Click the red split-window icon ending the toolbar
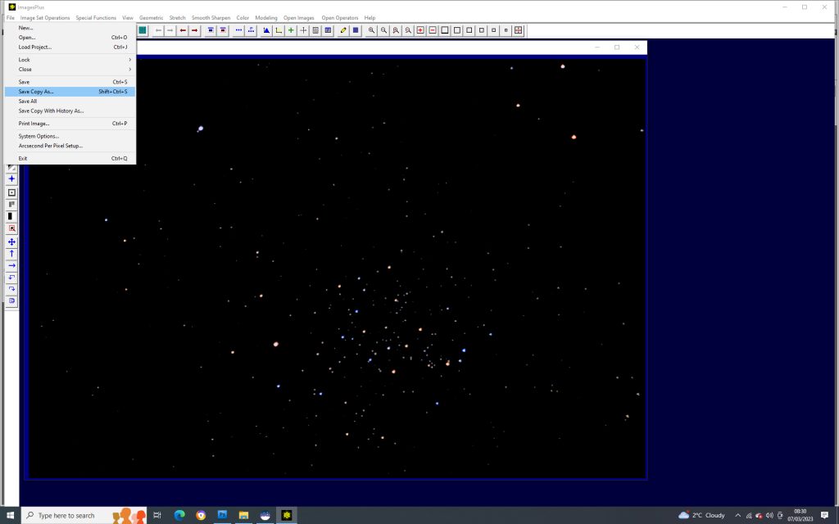The height and width of the screenshot is (524, 839). (519, 30)
